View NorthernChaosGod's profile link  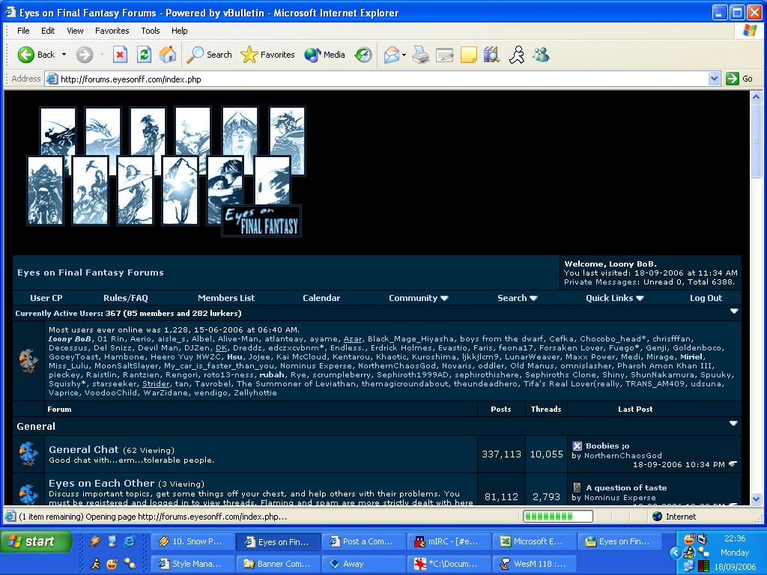pos(622,455)
